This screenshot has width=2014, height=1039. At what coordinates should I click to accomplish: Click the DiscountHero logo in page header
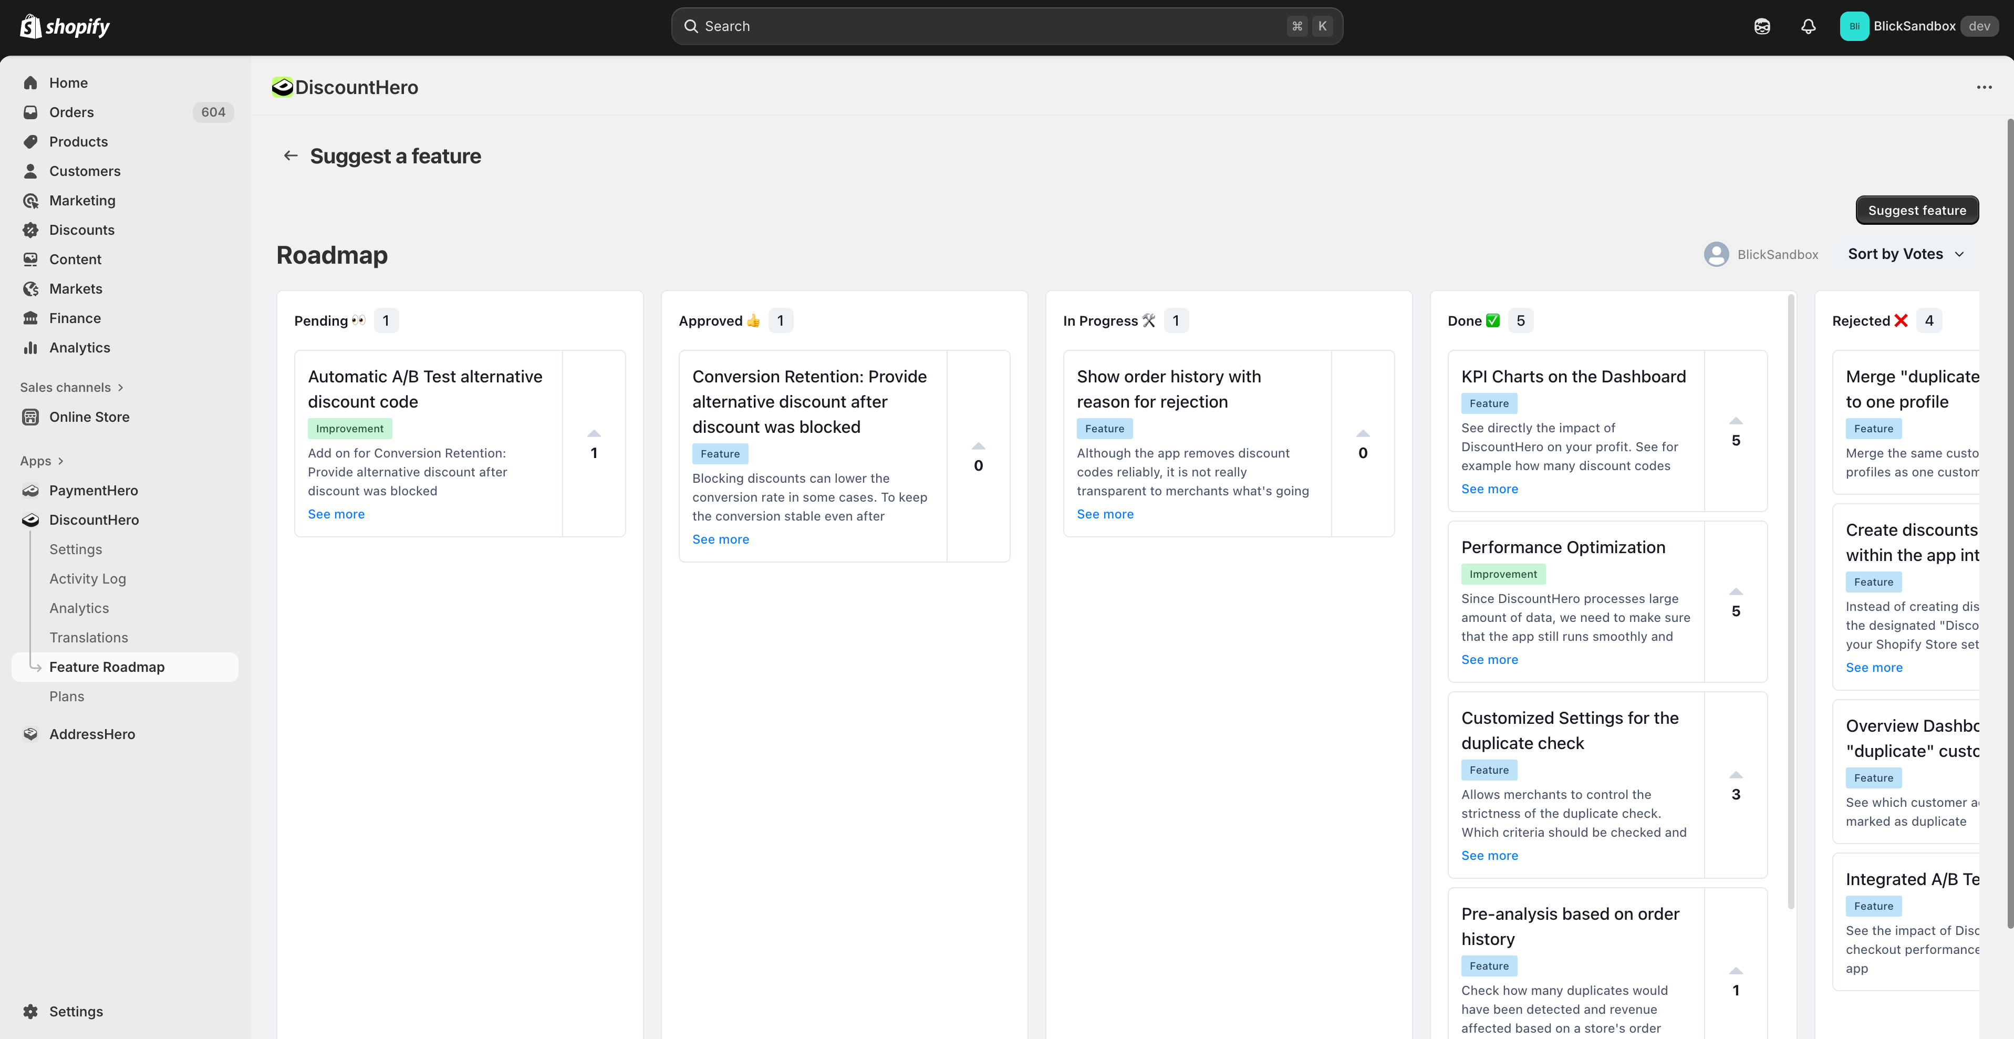[282, 87]
